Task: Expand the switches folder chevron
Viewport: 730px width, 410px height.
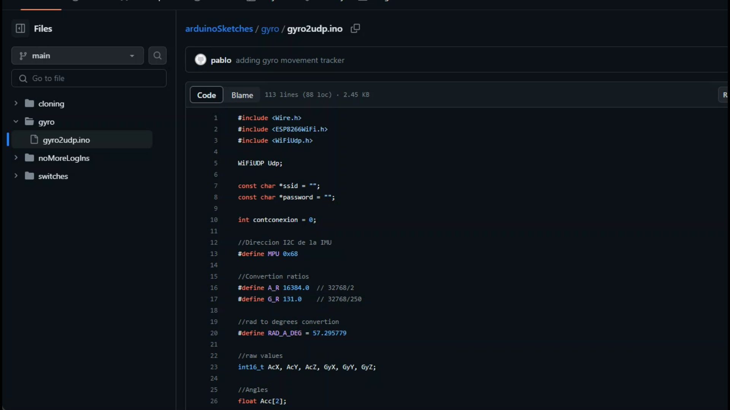Action: pyautogui.click(x=16, y=176)
